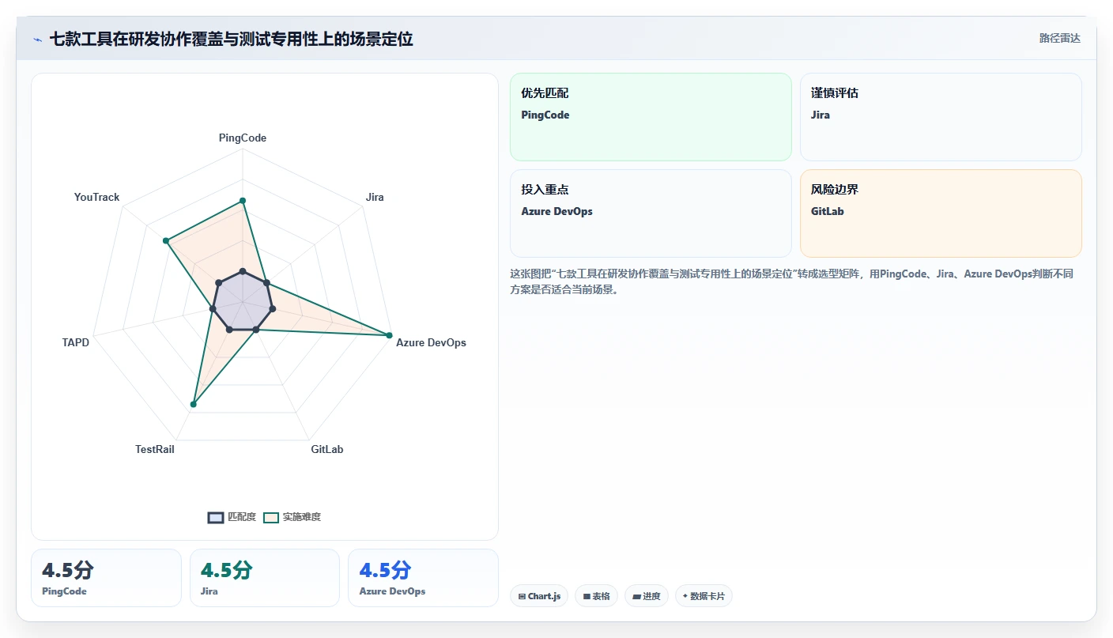Image resolution: width=1113 pixels, height=638 pixels.
Task: Click the Chart.js tag
Action: tap(539, 596)
